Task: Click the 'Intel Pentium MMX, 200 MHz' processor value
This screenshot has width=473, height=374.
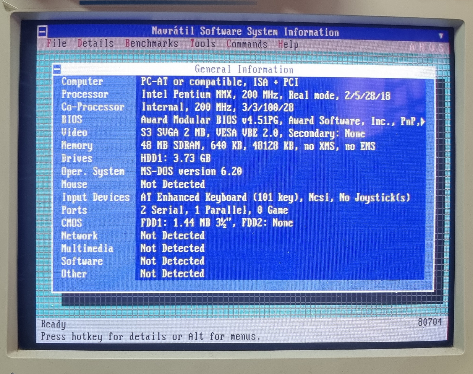Action: tap(210, 95)
